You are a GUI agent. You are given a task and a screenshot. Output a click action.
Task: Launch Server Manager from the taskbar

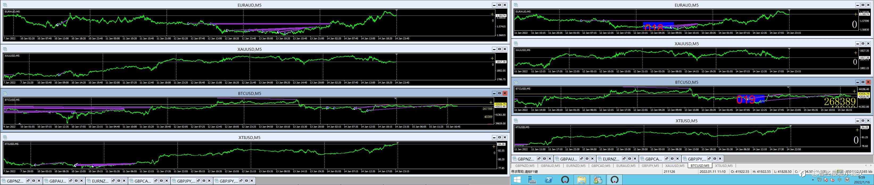point(532,180)
